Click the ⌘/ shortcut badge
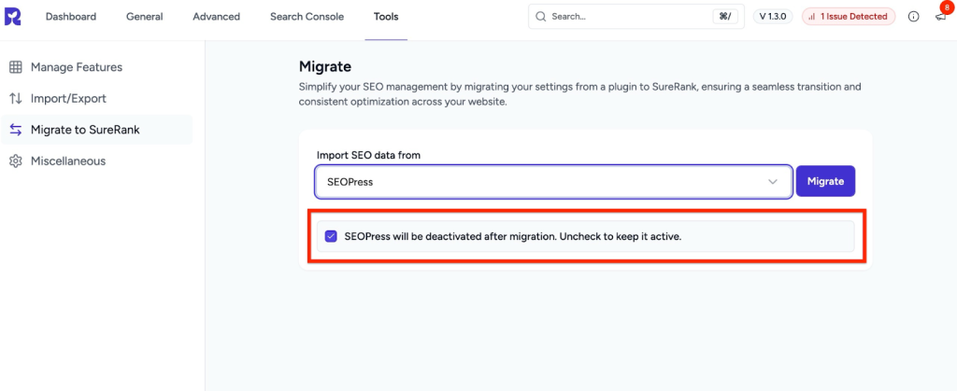This screenshot has height=391, width=957. (725, 17)
